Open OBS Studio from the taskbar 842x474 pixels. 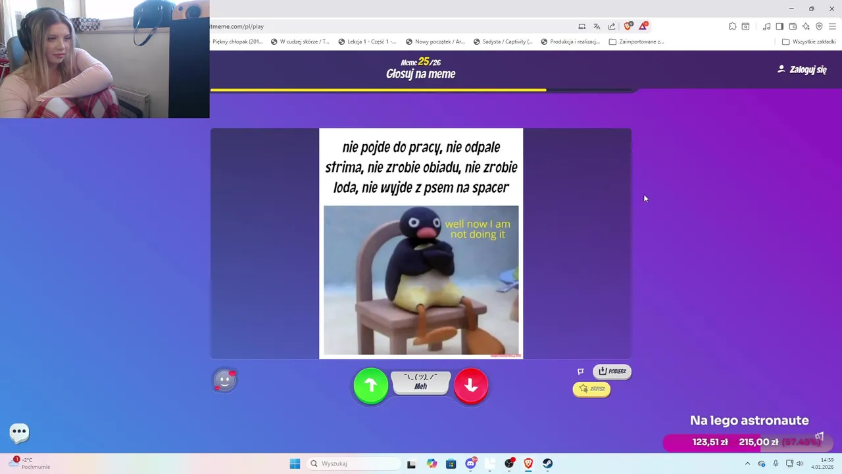pyautogui.click(x=509, y=463)
